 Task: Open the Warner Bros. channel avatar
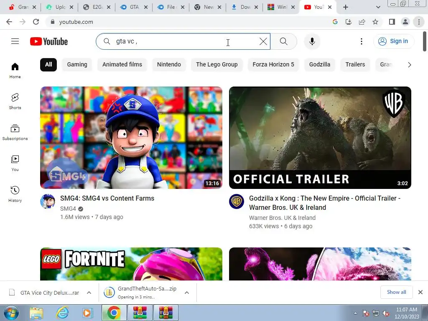pos(237,201)
